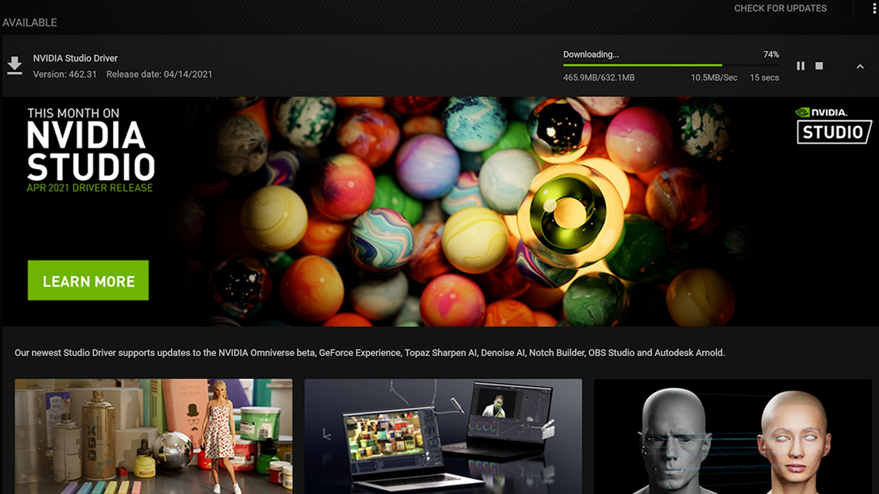Image resolution: width=879 pixels, height=494 pixels.
Task: Click the 15 secs remaining text
Action: pyautogui.click(x=764, y=77)
